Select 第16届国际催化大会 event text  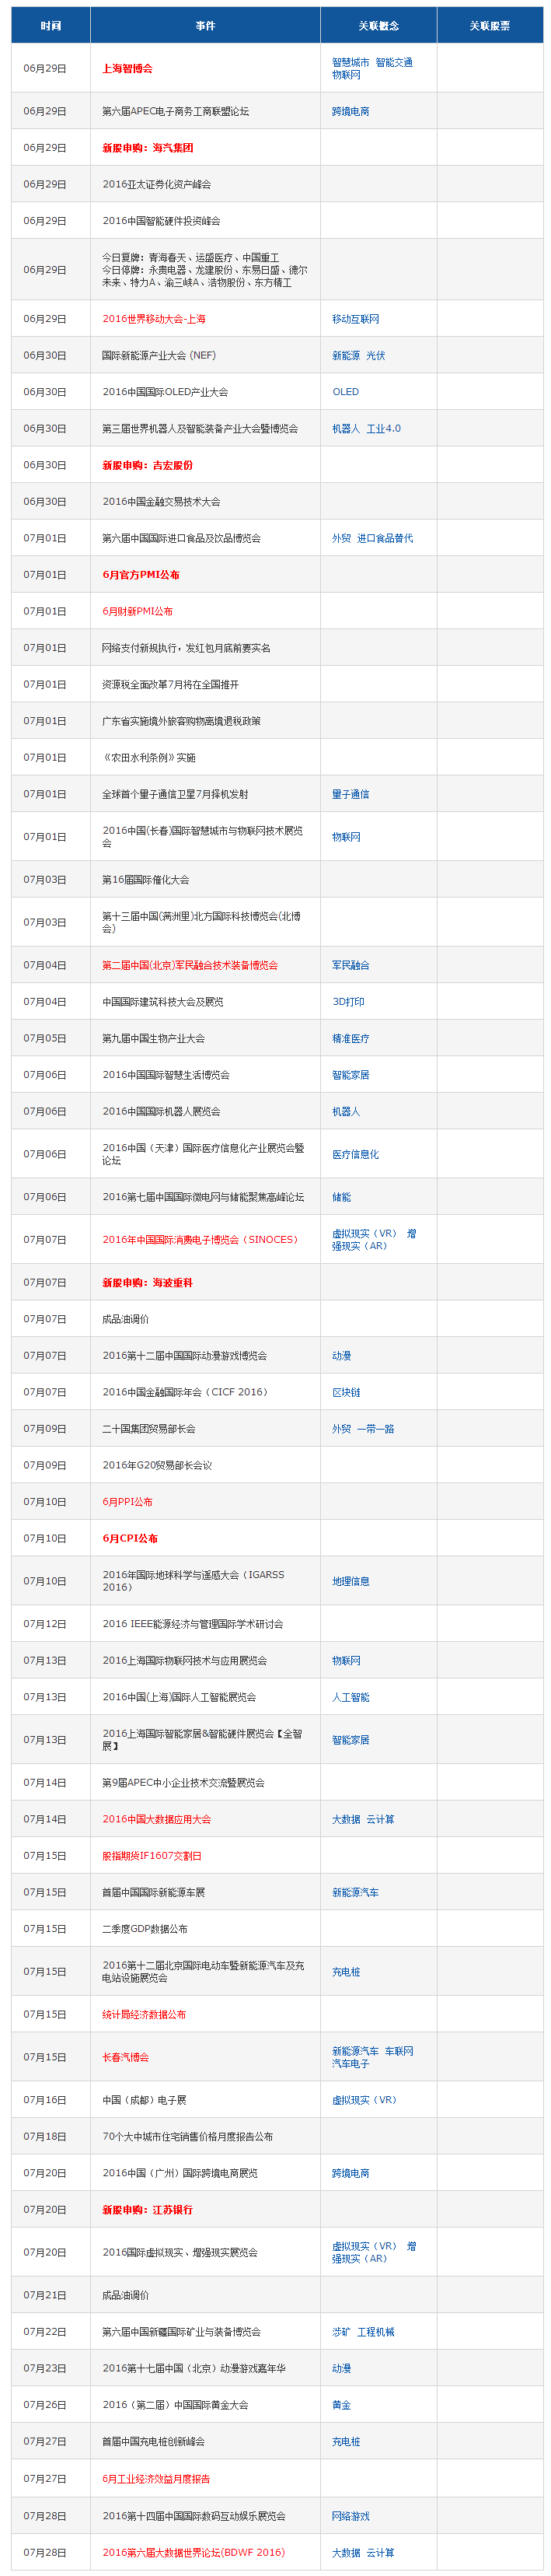pos(145,880)
